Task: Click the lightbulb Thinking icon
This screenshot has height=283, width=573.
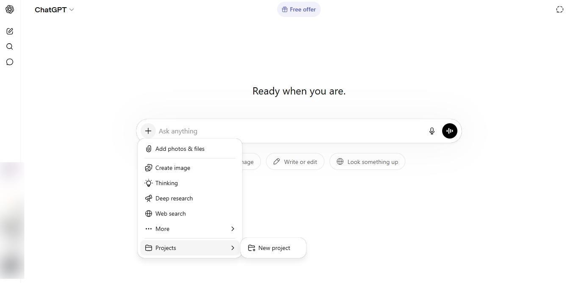Action: coord(149,183)
